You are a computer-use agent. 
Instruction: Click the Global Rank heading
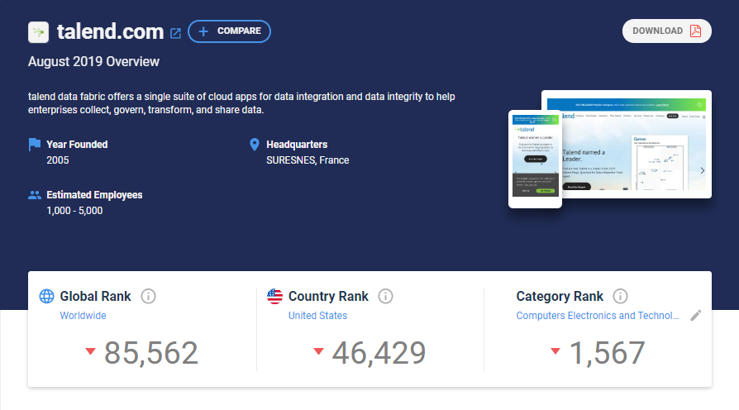point(95,296)
